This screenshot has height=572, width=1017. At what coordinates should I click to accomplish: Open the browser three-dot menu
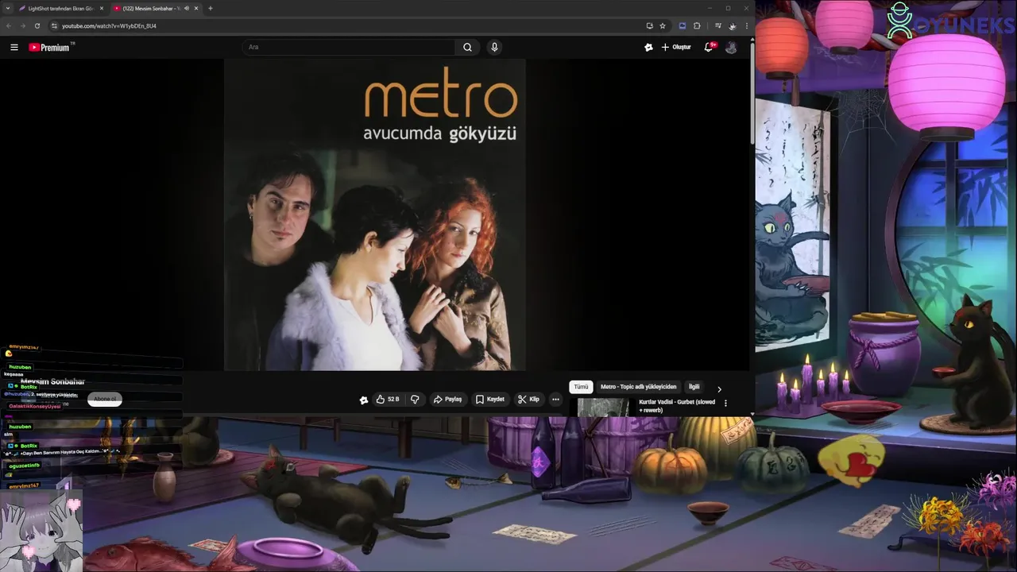point(746,25)
